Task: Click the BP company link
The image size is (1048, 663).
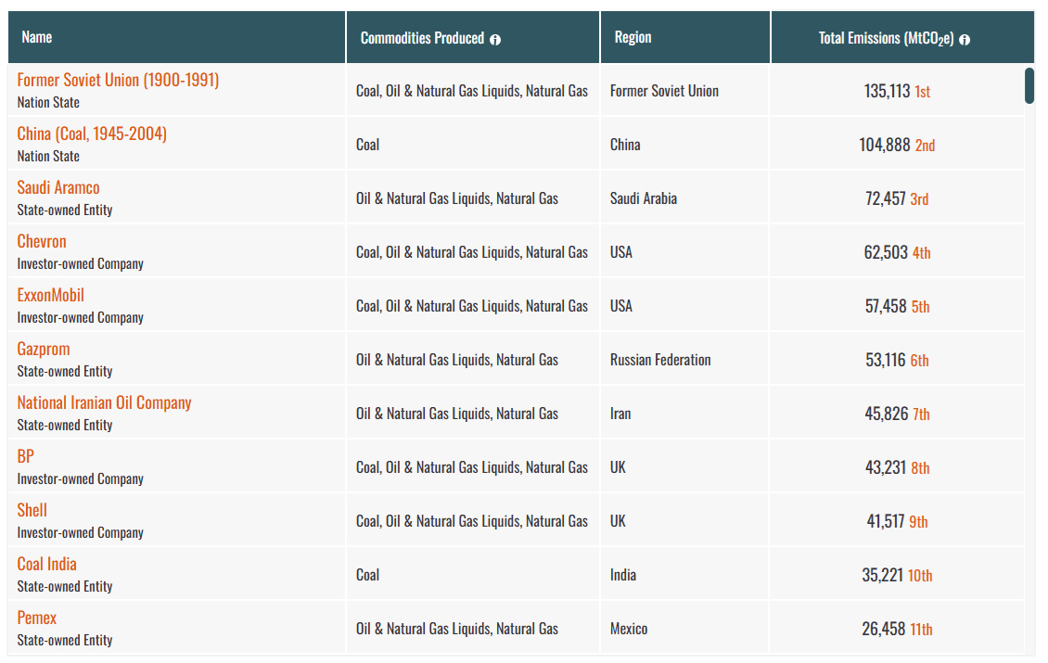Action: tap(26, 456)
